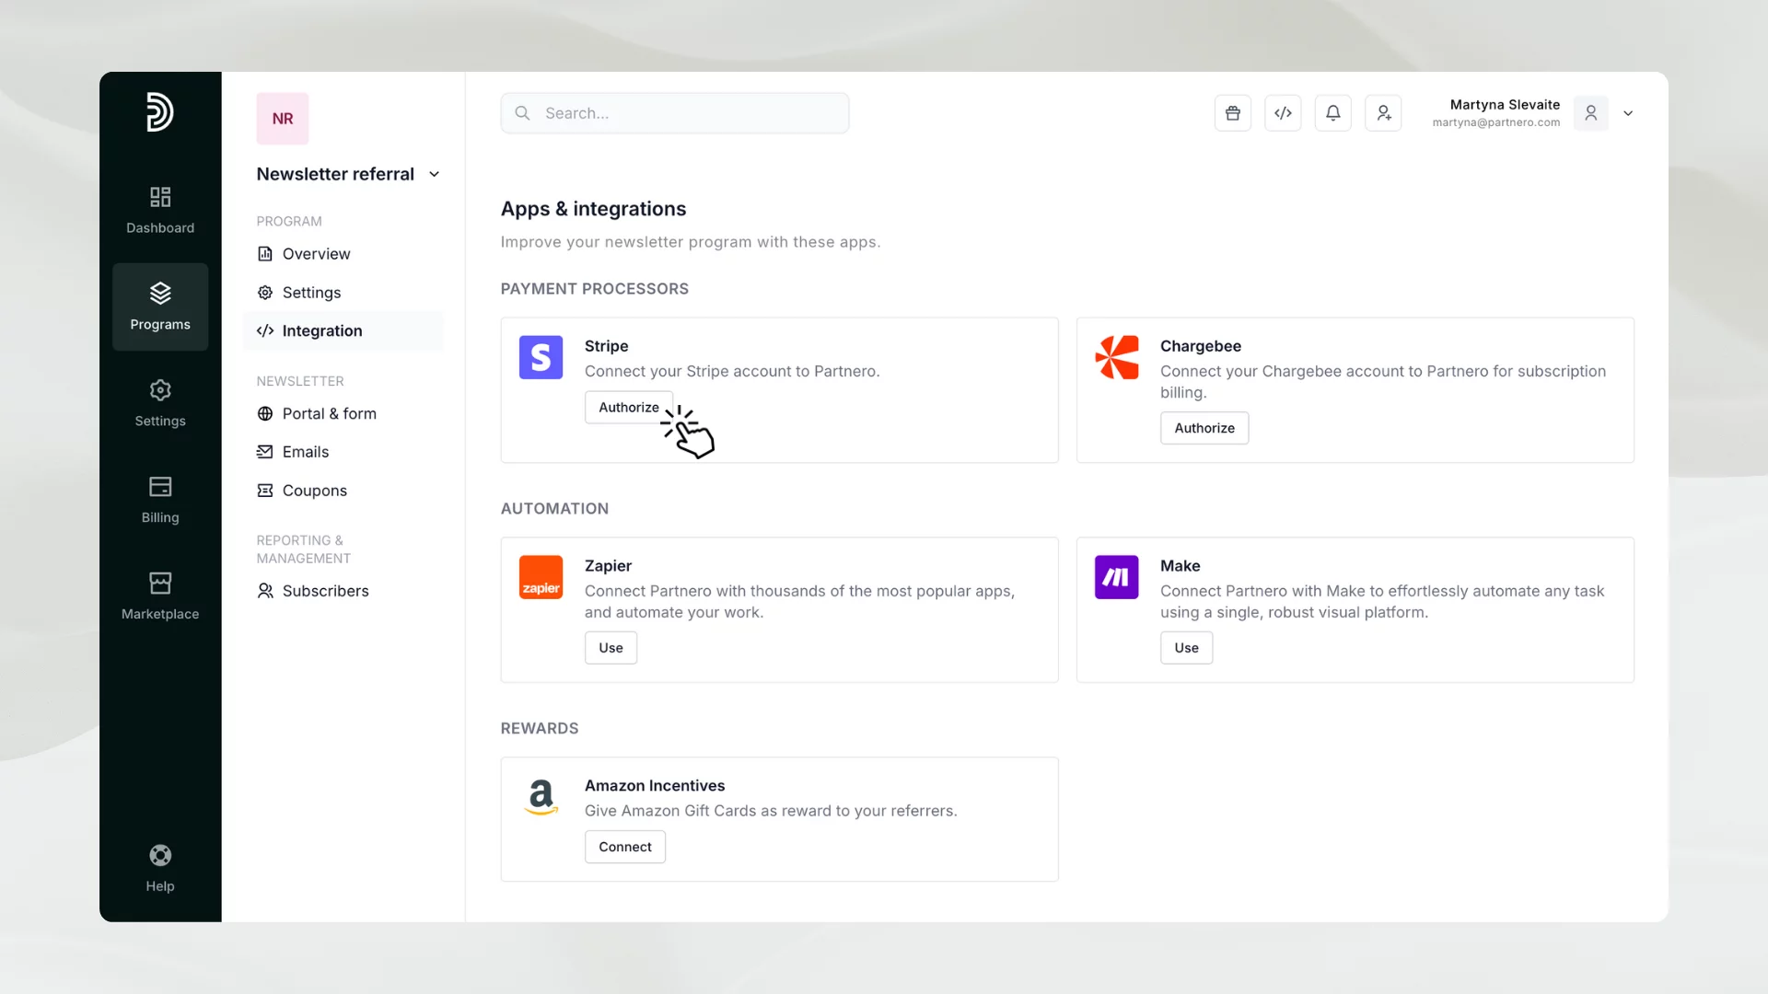Open the account chevron dropdown
This screenshot has height=994, width=1768.
point(1627,113)
